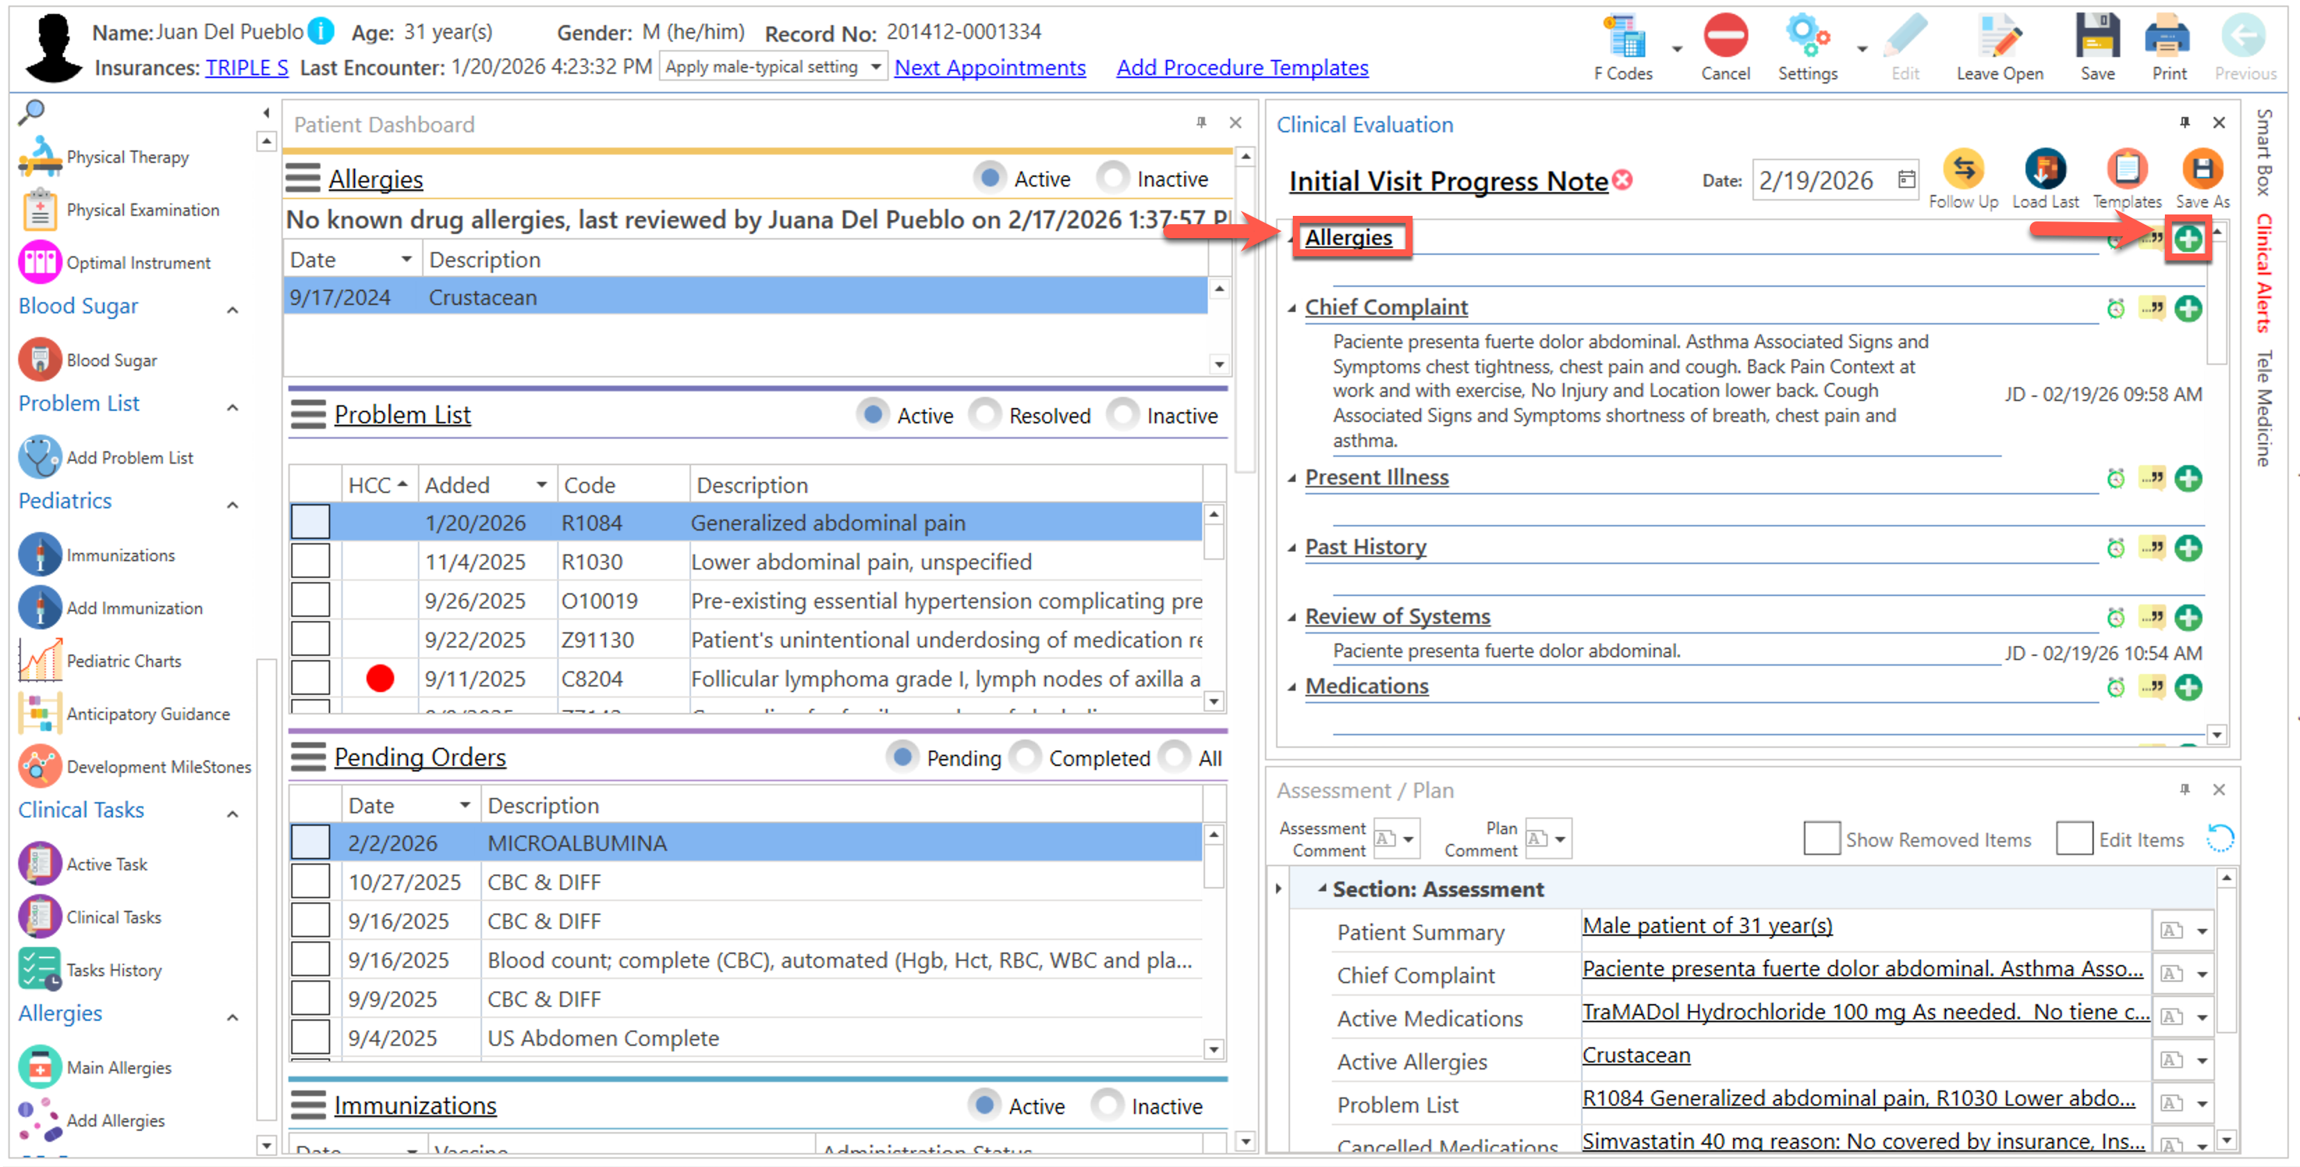
Task: Open the Tele Medicine side tab
Action: [x=2264, y=408]
